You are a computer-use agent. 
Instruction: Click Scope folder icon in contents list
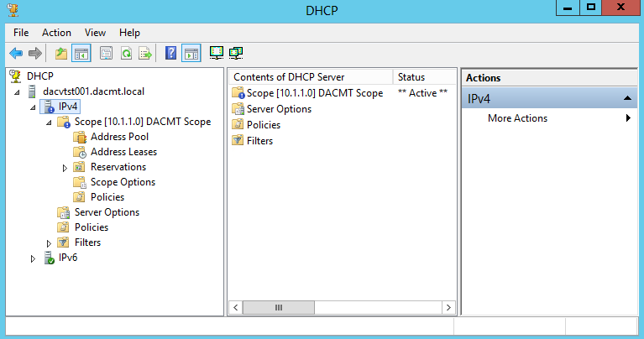tap(238, 93)
